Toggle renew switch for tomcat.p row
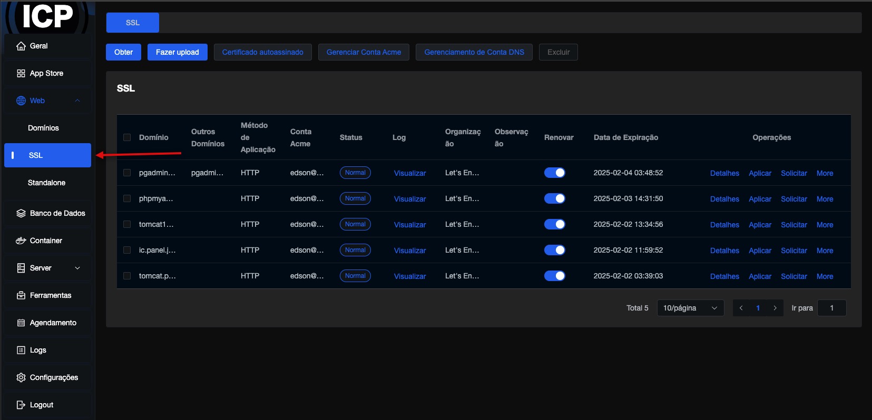 [555, 276]
